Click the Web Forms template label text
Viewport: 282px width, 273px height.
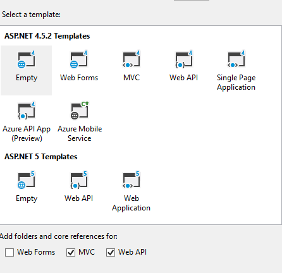point(79,78)
